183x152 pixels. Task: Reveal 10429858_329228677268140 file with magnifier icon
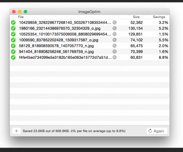pos(115,22)
